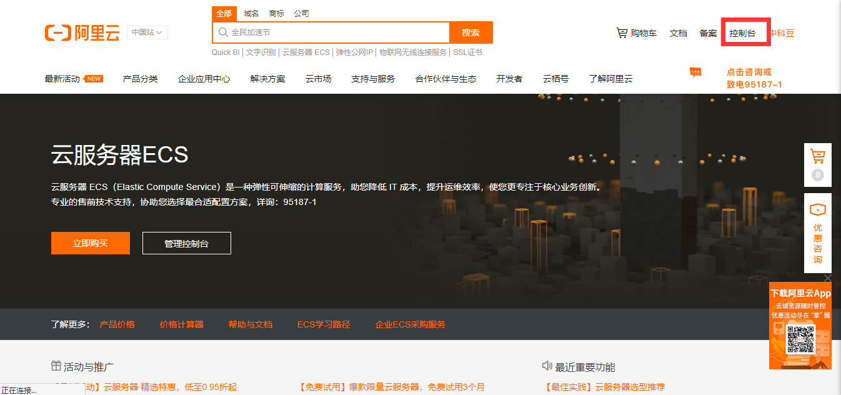The width and height of the screenshot is (841, 395).
Task: Click the 云服务器 ECS hot-search link
Action: pos(306,52)
